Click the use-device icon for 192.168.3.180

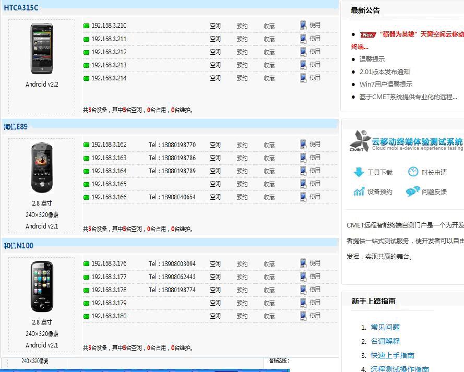[x=303, y=316]
